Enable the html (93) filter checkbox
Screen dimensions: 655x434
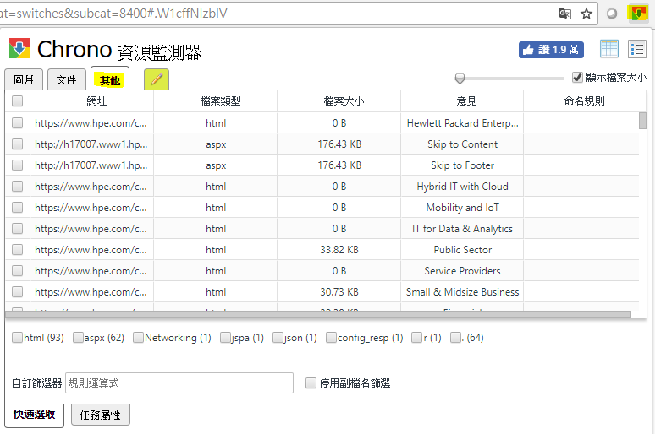click(18, 337)
